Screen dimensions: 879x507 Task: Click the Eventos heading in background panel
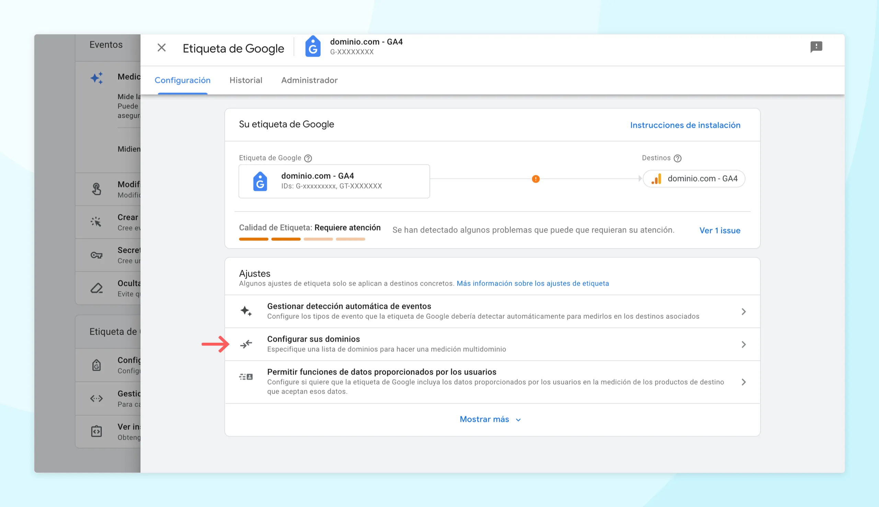106,45
